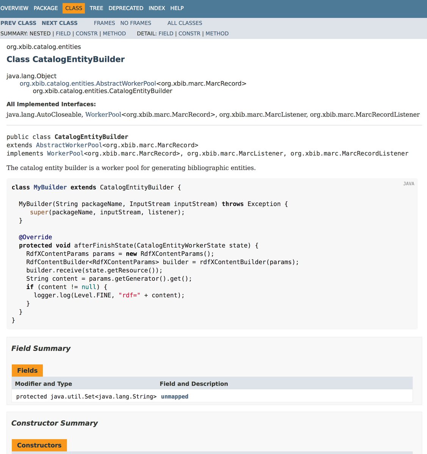Click the afterFinishState method signature line
The height and width of the screenshot is (454, 427).
(139, 246)
